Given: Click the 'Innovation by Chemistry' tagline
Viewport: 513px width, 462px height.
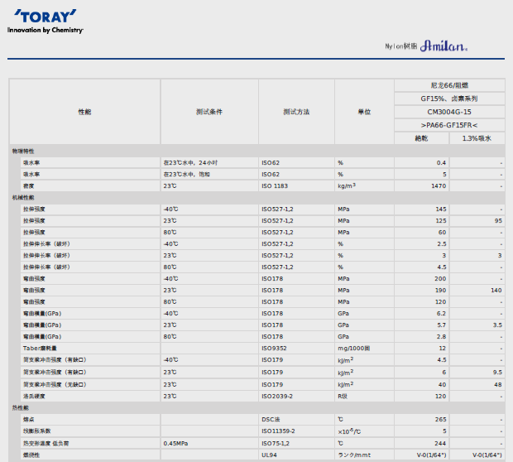Looking at the screenshot, I should [x=46, y=30].
